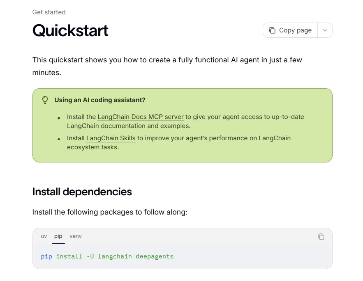Click the Install dependencies section heading
363x281 pixels.
click(x=82, y=192)
